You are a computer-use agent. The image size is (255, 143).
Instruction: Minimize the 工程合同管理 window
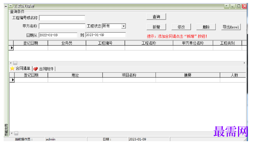click(x=232, y=6)
